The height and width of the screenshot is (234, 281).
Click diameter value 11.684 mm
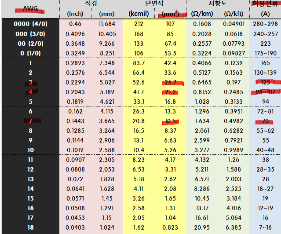click(107, 24)
